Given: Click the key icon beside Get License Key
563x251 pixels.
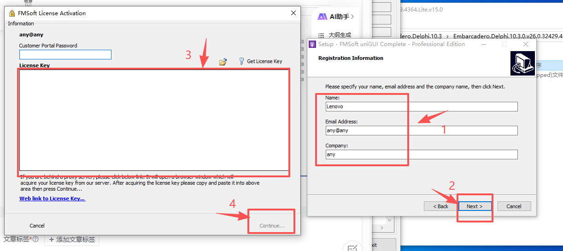Looking at the screenshot, I should pos(241,61).
